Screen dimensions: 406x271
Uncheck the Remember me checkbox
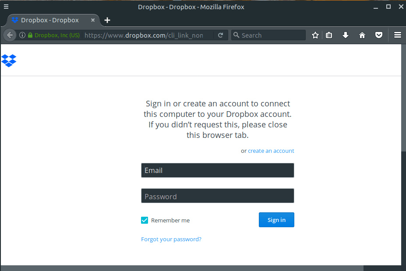click(145, 220)
